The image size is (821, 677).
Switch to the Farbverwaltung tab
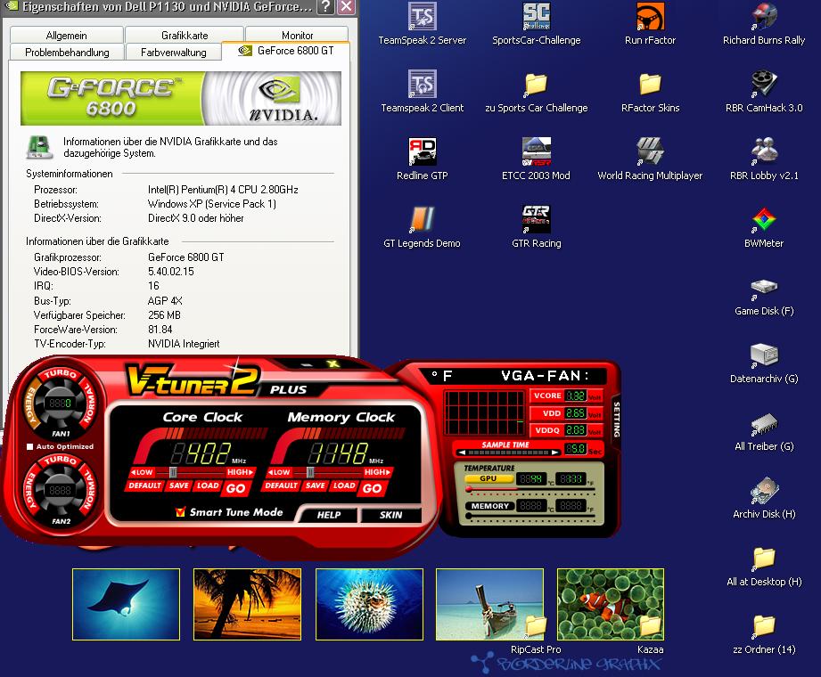coord(173,53)
